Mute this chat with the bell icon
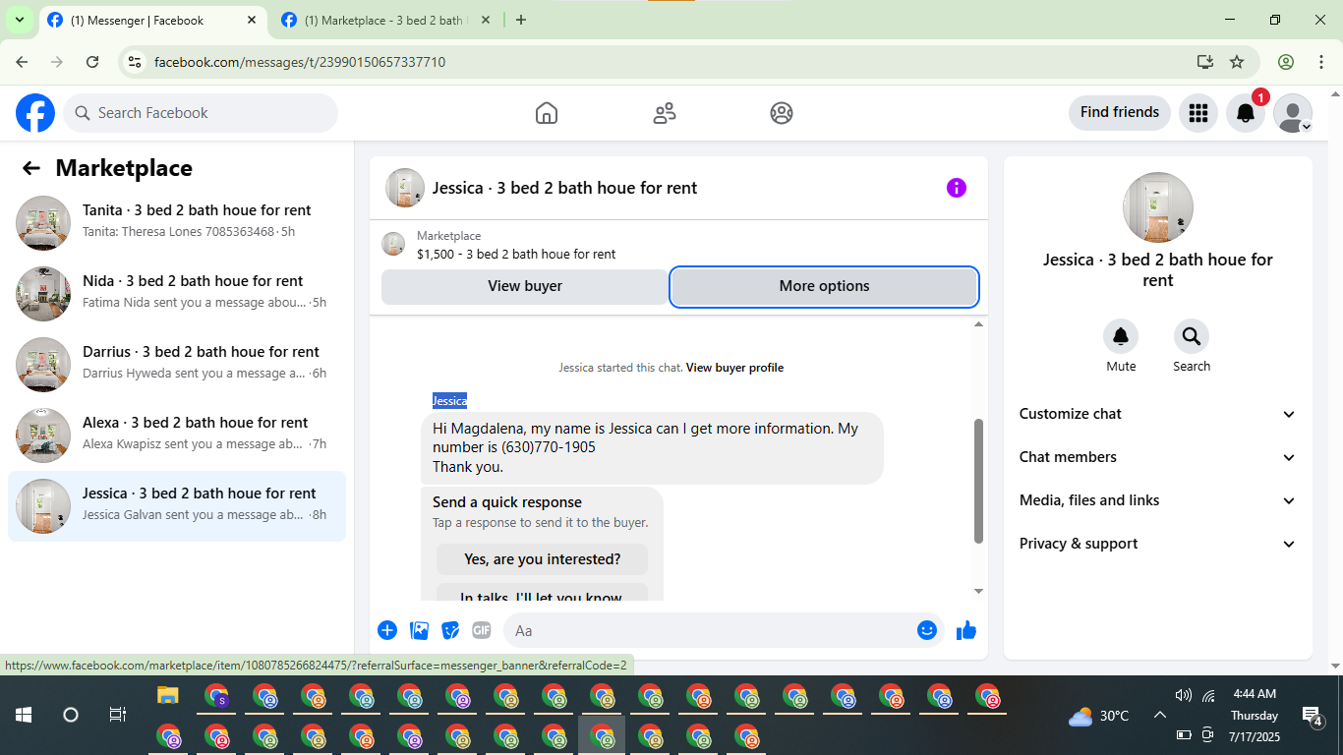Viewport: 1343px width, 755px height. click(x=1121, y=337)
